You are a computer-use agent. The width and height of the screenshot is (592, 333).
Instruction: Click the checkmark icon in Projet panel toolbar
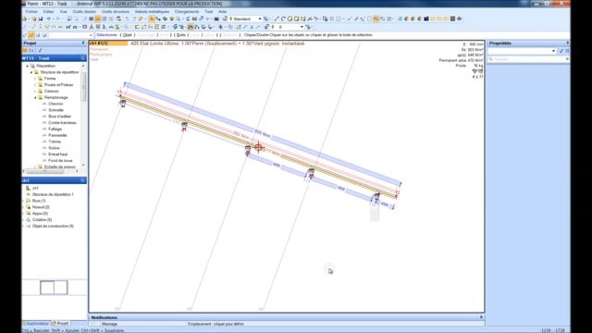pyautogui.click(x=40, y=51)
